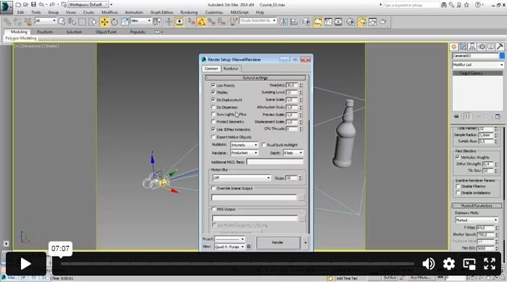
Task: Click the Additional MXCL flags input field
Action: tap(275, 162)
